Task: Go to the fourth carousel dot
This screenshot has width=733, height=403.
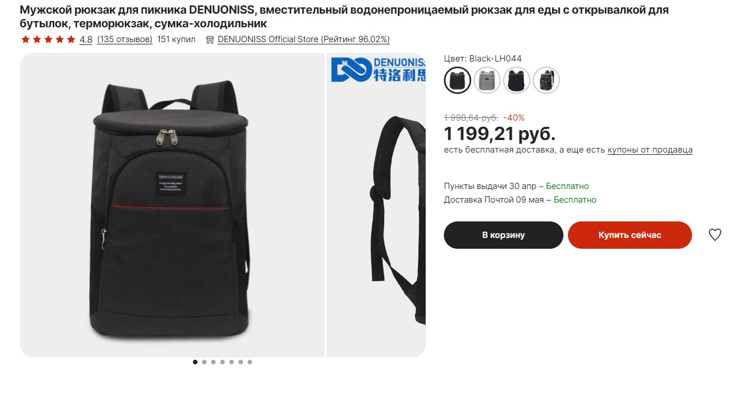Action: [x=223, y=362]
